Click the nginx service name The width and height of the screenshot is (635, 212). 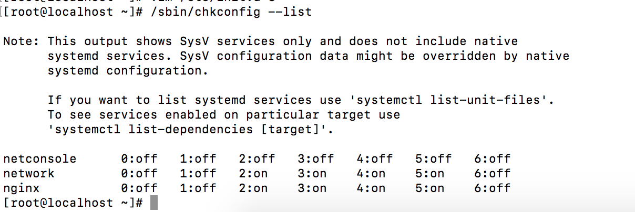point(22,188)
